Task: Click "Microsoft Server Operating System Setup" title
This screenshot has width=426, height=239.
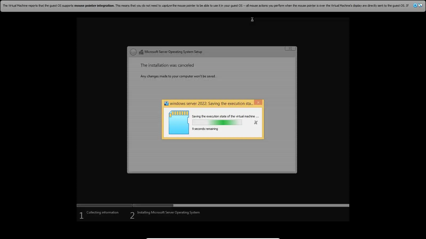Action: point(173,52)
